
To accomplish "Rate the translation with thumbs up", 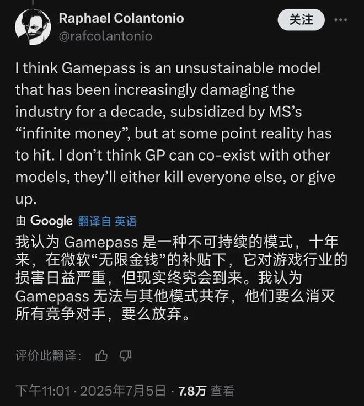I will point(101,355).
